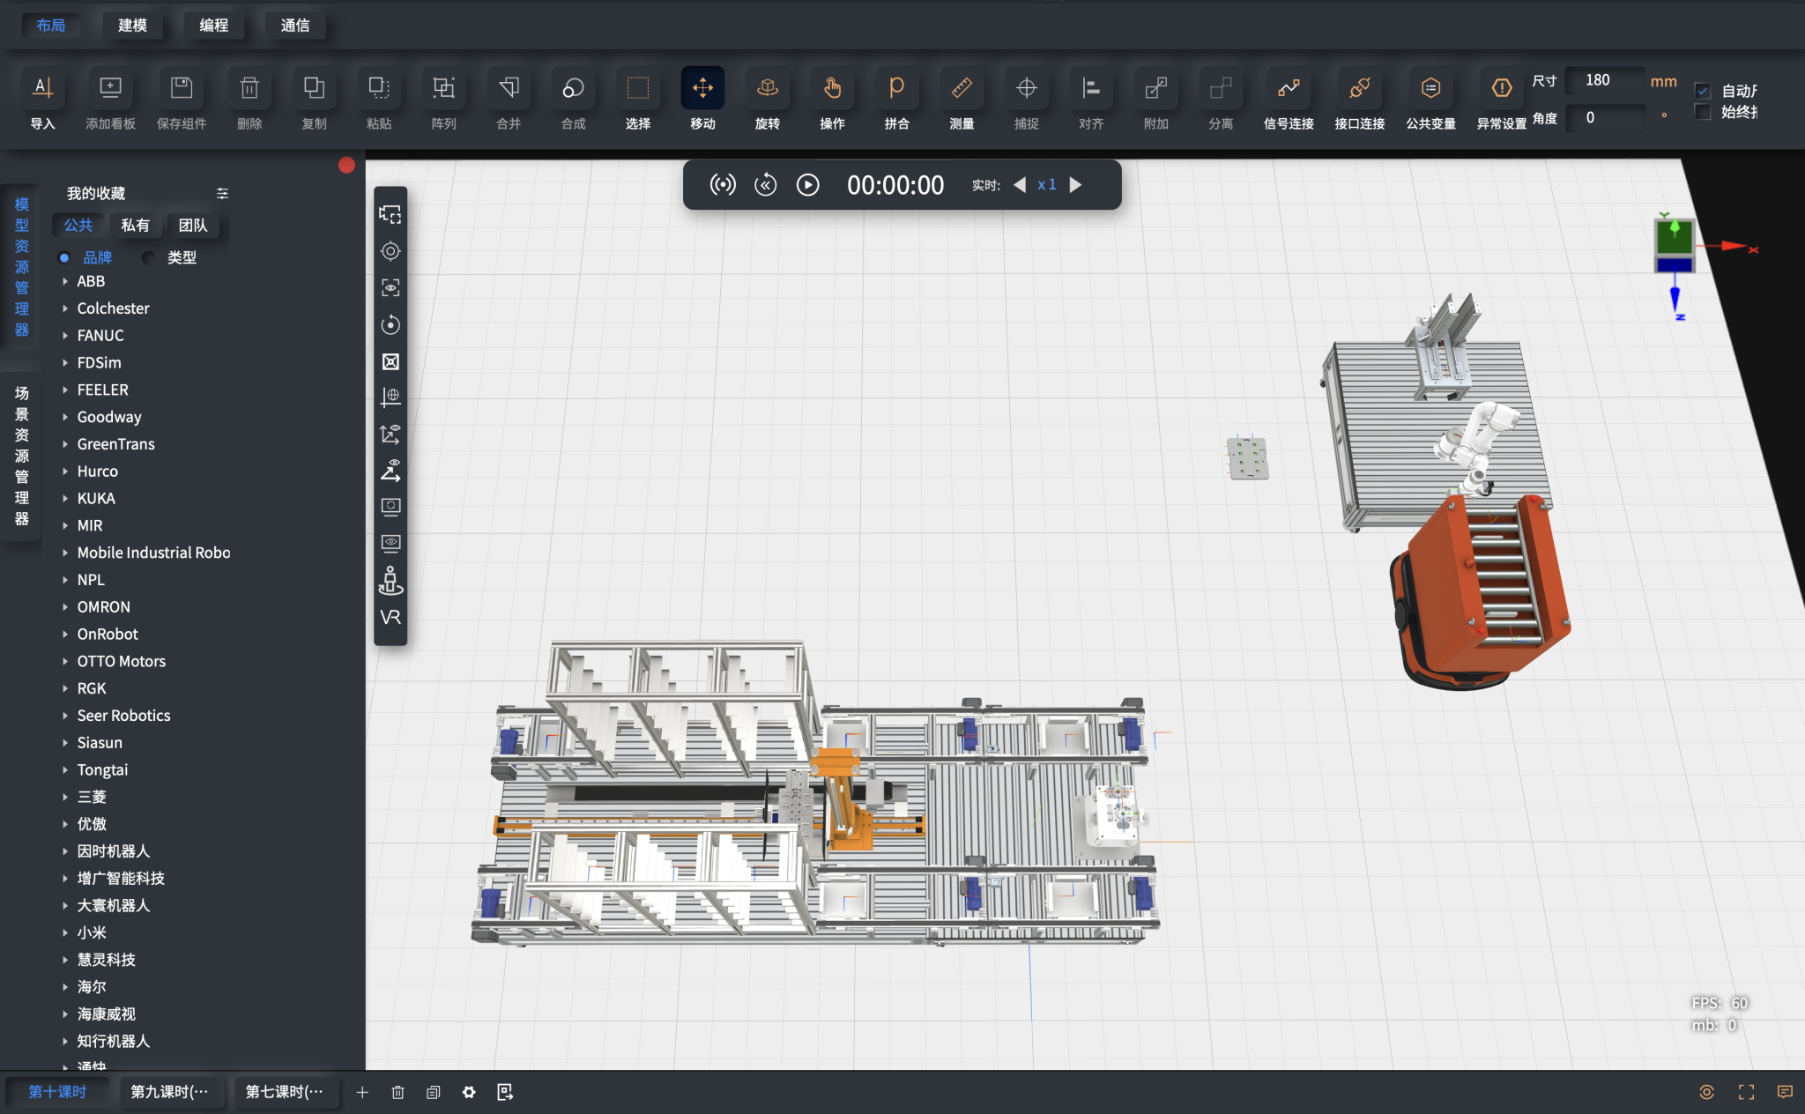The height and width of the screenshot is (1114, 1805).
Task: Select the 品牌 radio button
Action: point(64,257)
